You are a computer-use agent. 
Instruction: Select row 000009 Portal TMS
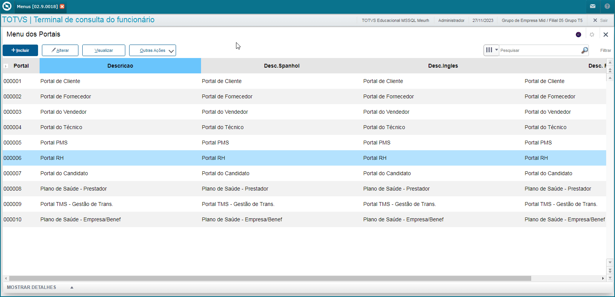click(304, 204)
